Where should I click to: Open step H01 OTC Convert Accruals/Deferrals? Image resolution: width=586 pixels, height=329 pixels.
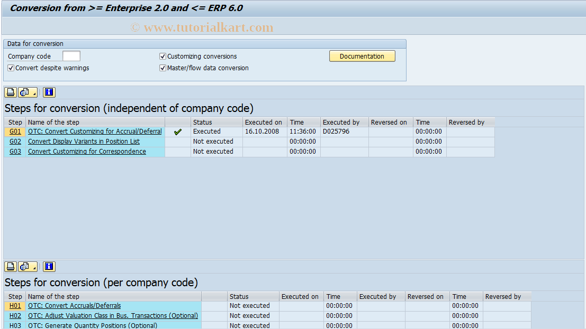coord(74,305)
